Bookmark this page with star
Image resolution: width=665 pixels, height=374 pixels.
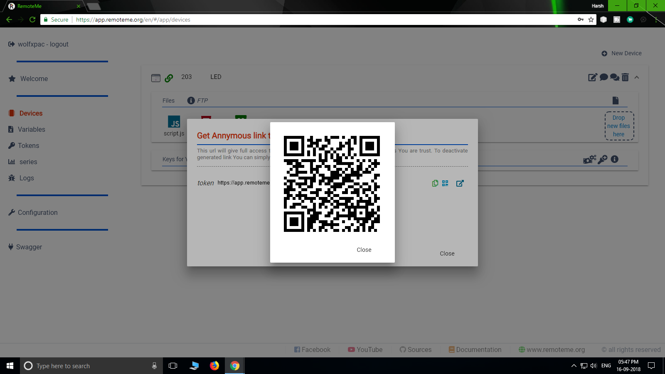pyautogui.click(x=591, y=20)
